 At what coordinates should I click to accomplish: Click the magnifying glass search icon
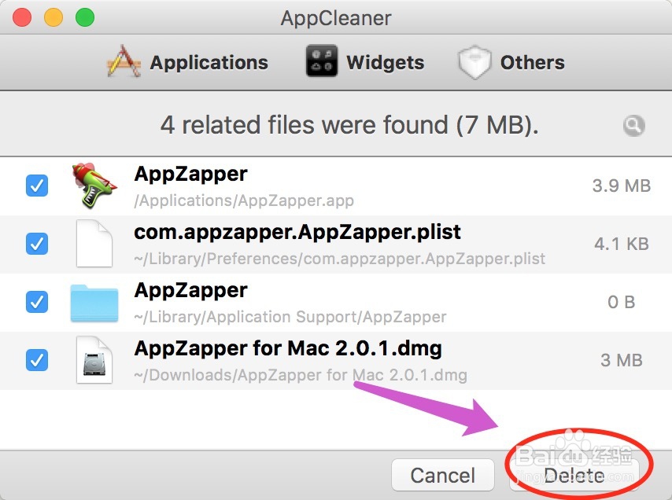click(x=633, y=125)
